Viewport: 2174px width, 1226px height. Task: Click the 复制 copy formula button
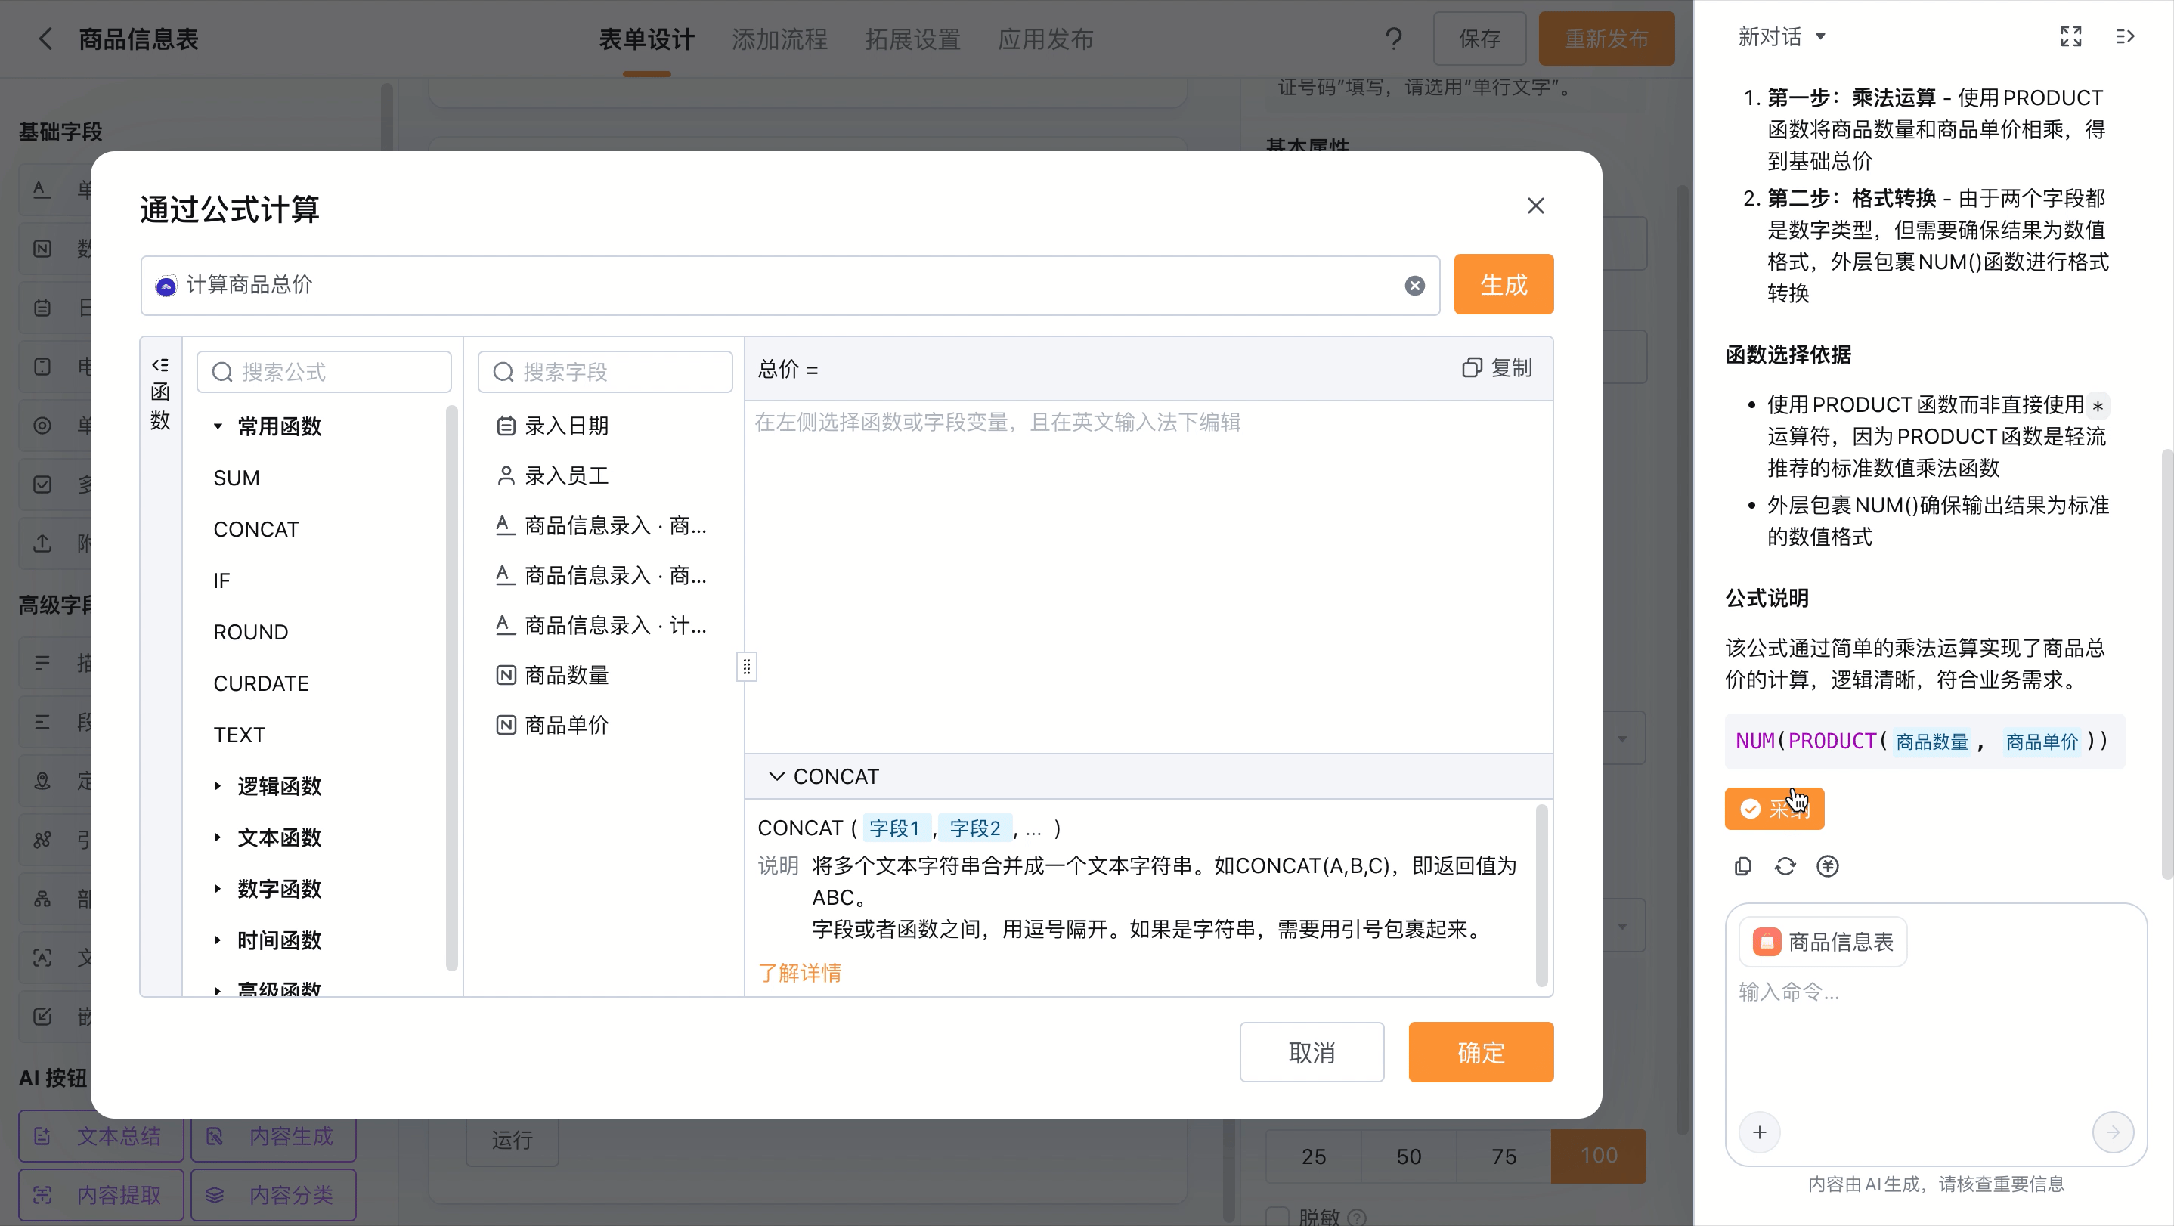pyautogui.click(x=1496, y=368)
